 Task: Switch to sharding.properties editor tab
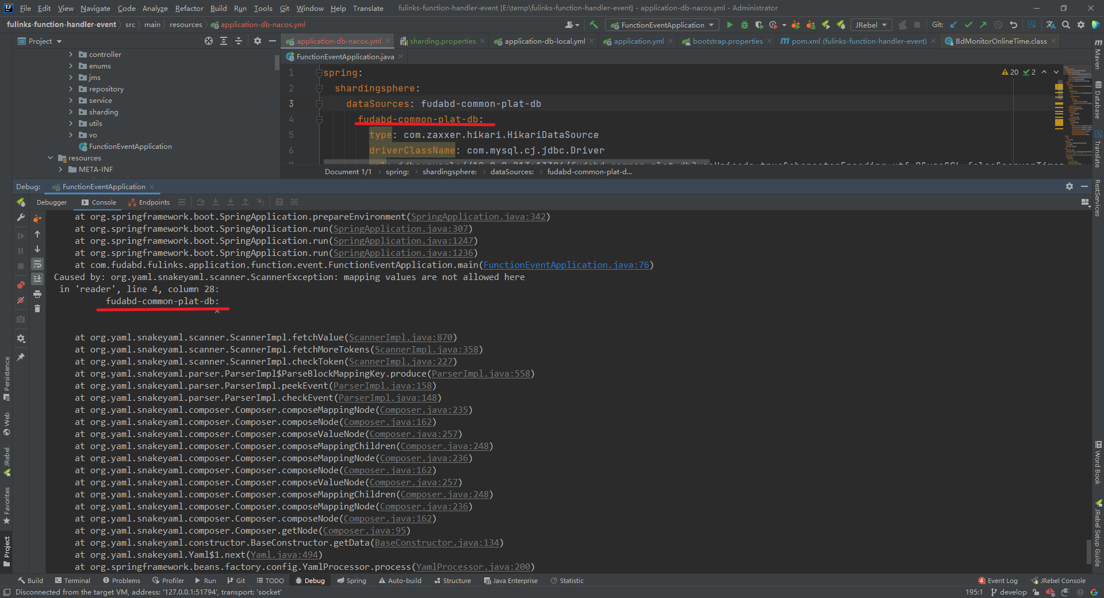(442, 41)
